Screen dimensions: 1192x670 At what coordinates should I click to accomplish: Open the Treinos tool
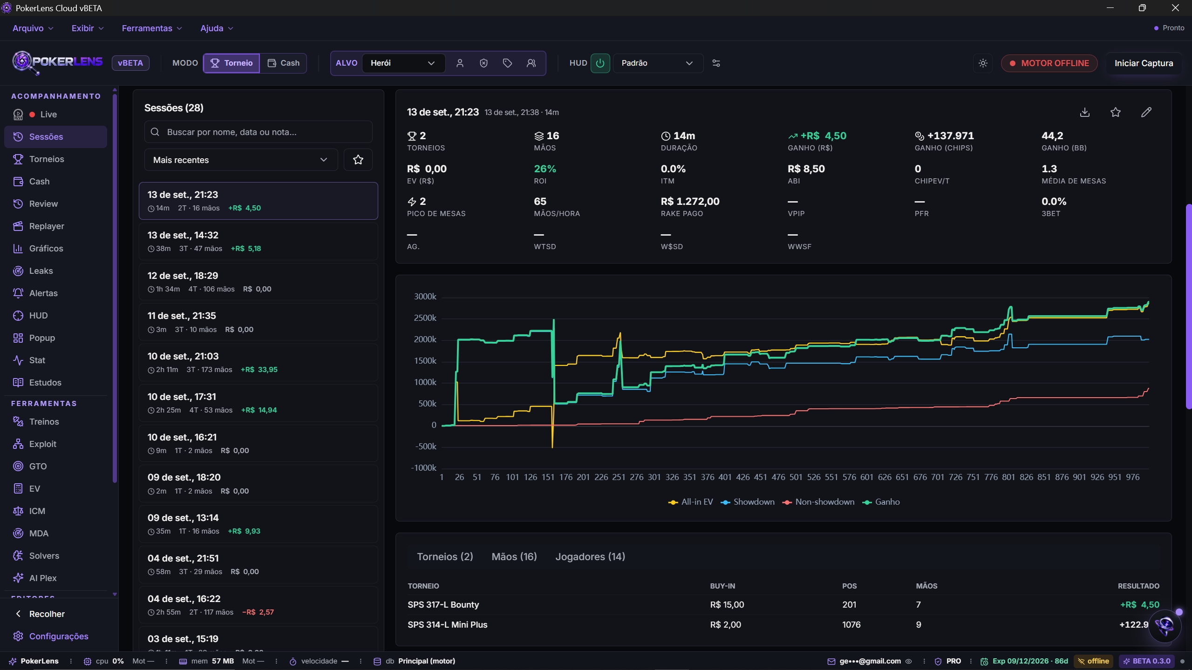pyautogui.click(x=55, y=422)
